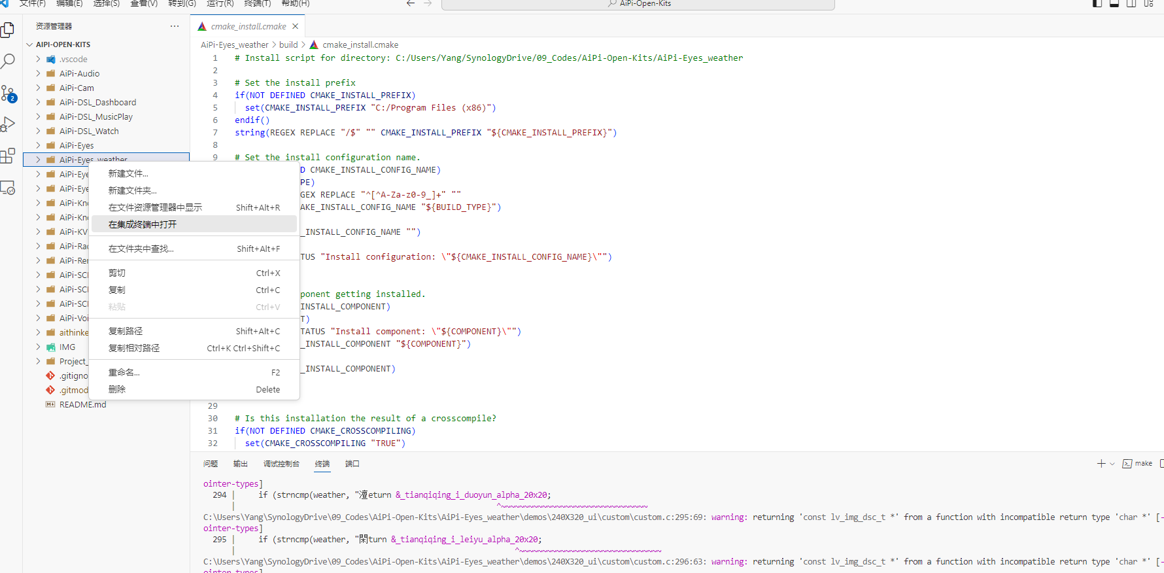The image size is (1164, 573).
Task: Switch to the 终端 panel tab
Action: click(x=322, y=464)
